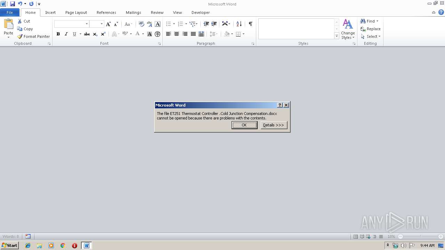
Task: Switch to the Insert tab
Action: (x=50, y=12)
